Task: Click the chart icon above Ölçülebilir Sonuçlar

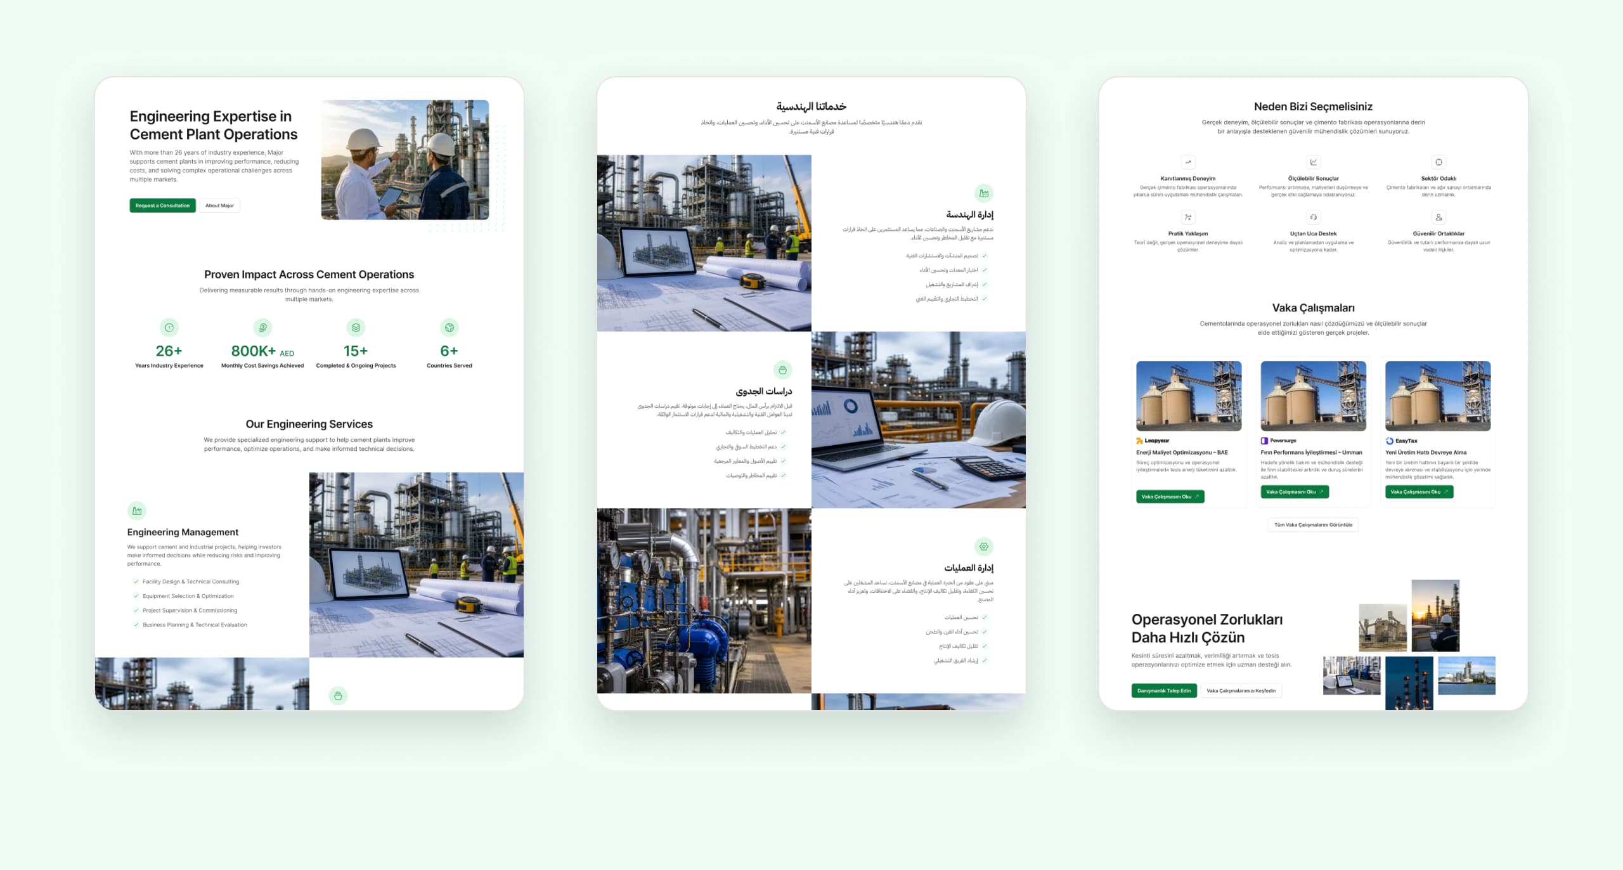Action: pyautogui.click(x=1314, y=162)
